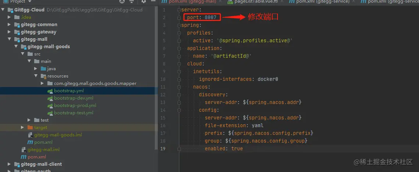Expand the gitegg-gateway module
The width and height of the screenshot is (419, 172).
(9, 32)
